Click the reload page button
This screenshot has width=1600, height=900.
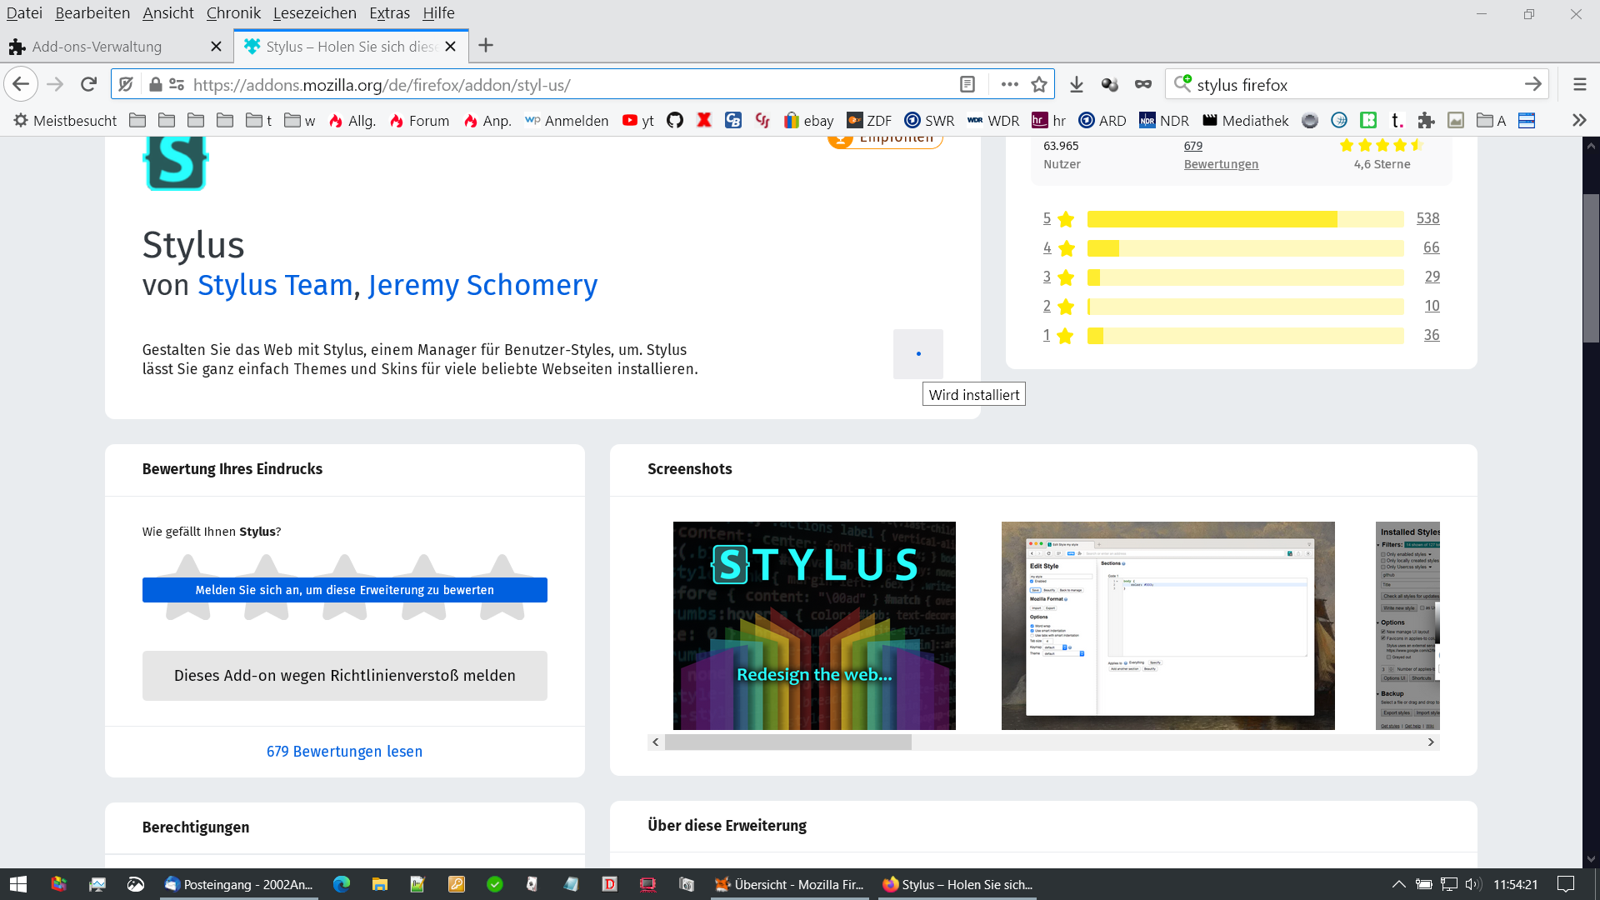coord(88,84)
